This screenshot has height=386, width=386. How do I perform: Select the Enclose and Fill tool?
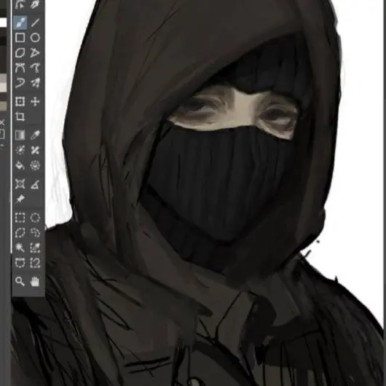35,165
